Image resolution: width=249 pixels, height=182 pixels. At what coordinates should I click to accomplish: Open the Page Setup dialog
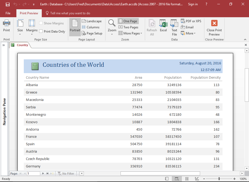click(x=92, y=33)
